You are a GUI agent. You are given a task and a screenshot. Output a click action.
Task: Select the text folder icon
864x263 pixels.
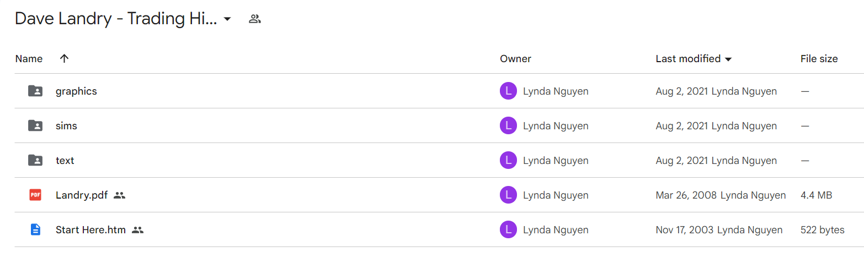pos(35,161)
